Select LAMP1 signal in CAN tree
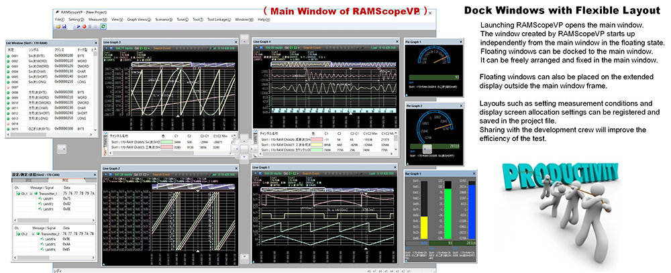This screenshot has height=273, width=671. (48, 199)
